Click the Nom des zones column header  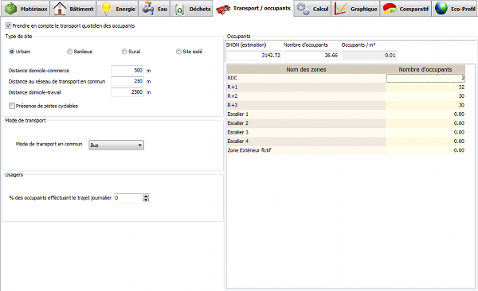point(306,69)
